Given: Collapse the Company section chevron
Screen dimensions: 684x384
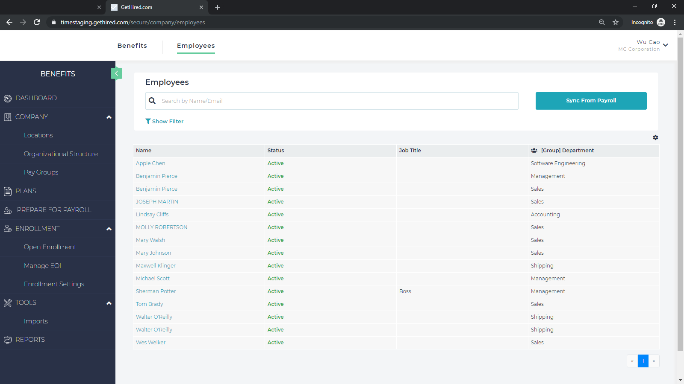Looking at the screenshot, I should pos(109,116).
